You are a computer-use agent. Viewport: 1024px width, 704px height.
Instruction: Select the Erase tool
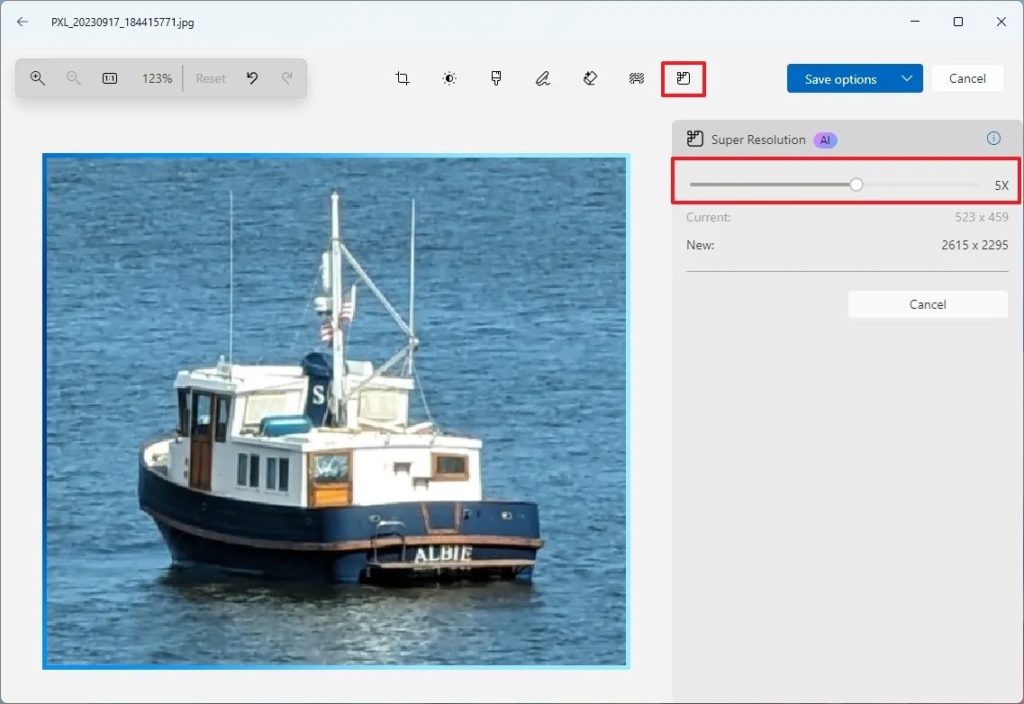590,78
